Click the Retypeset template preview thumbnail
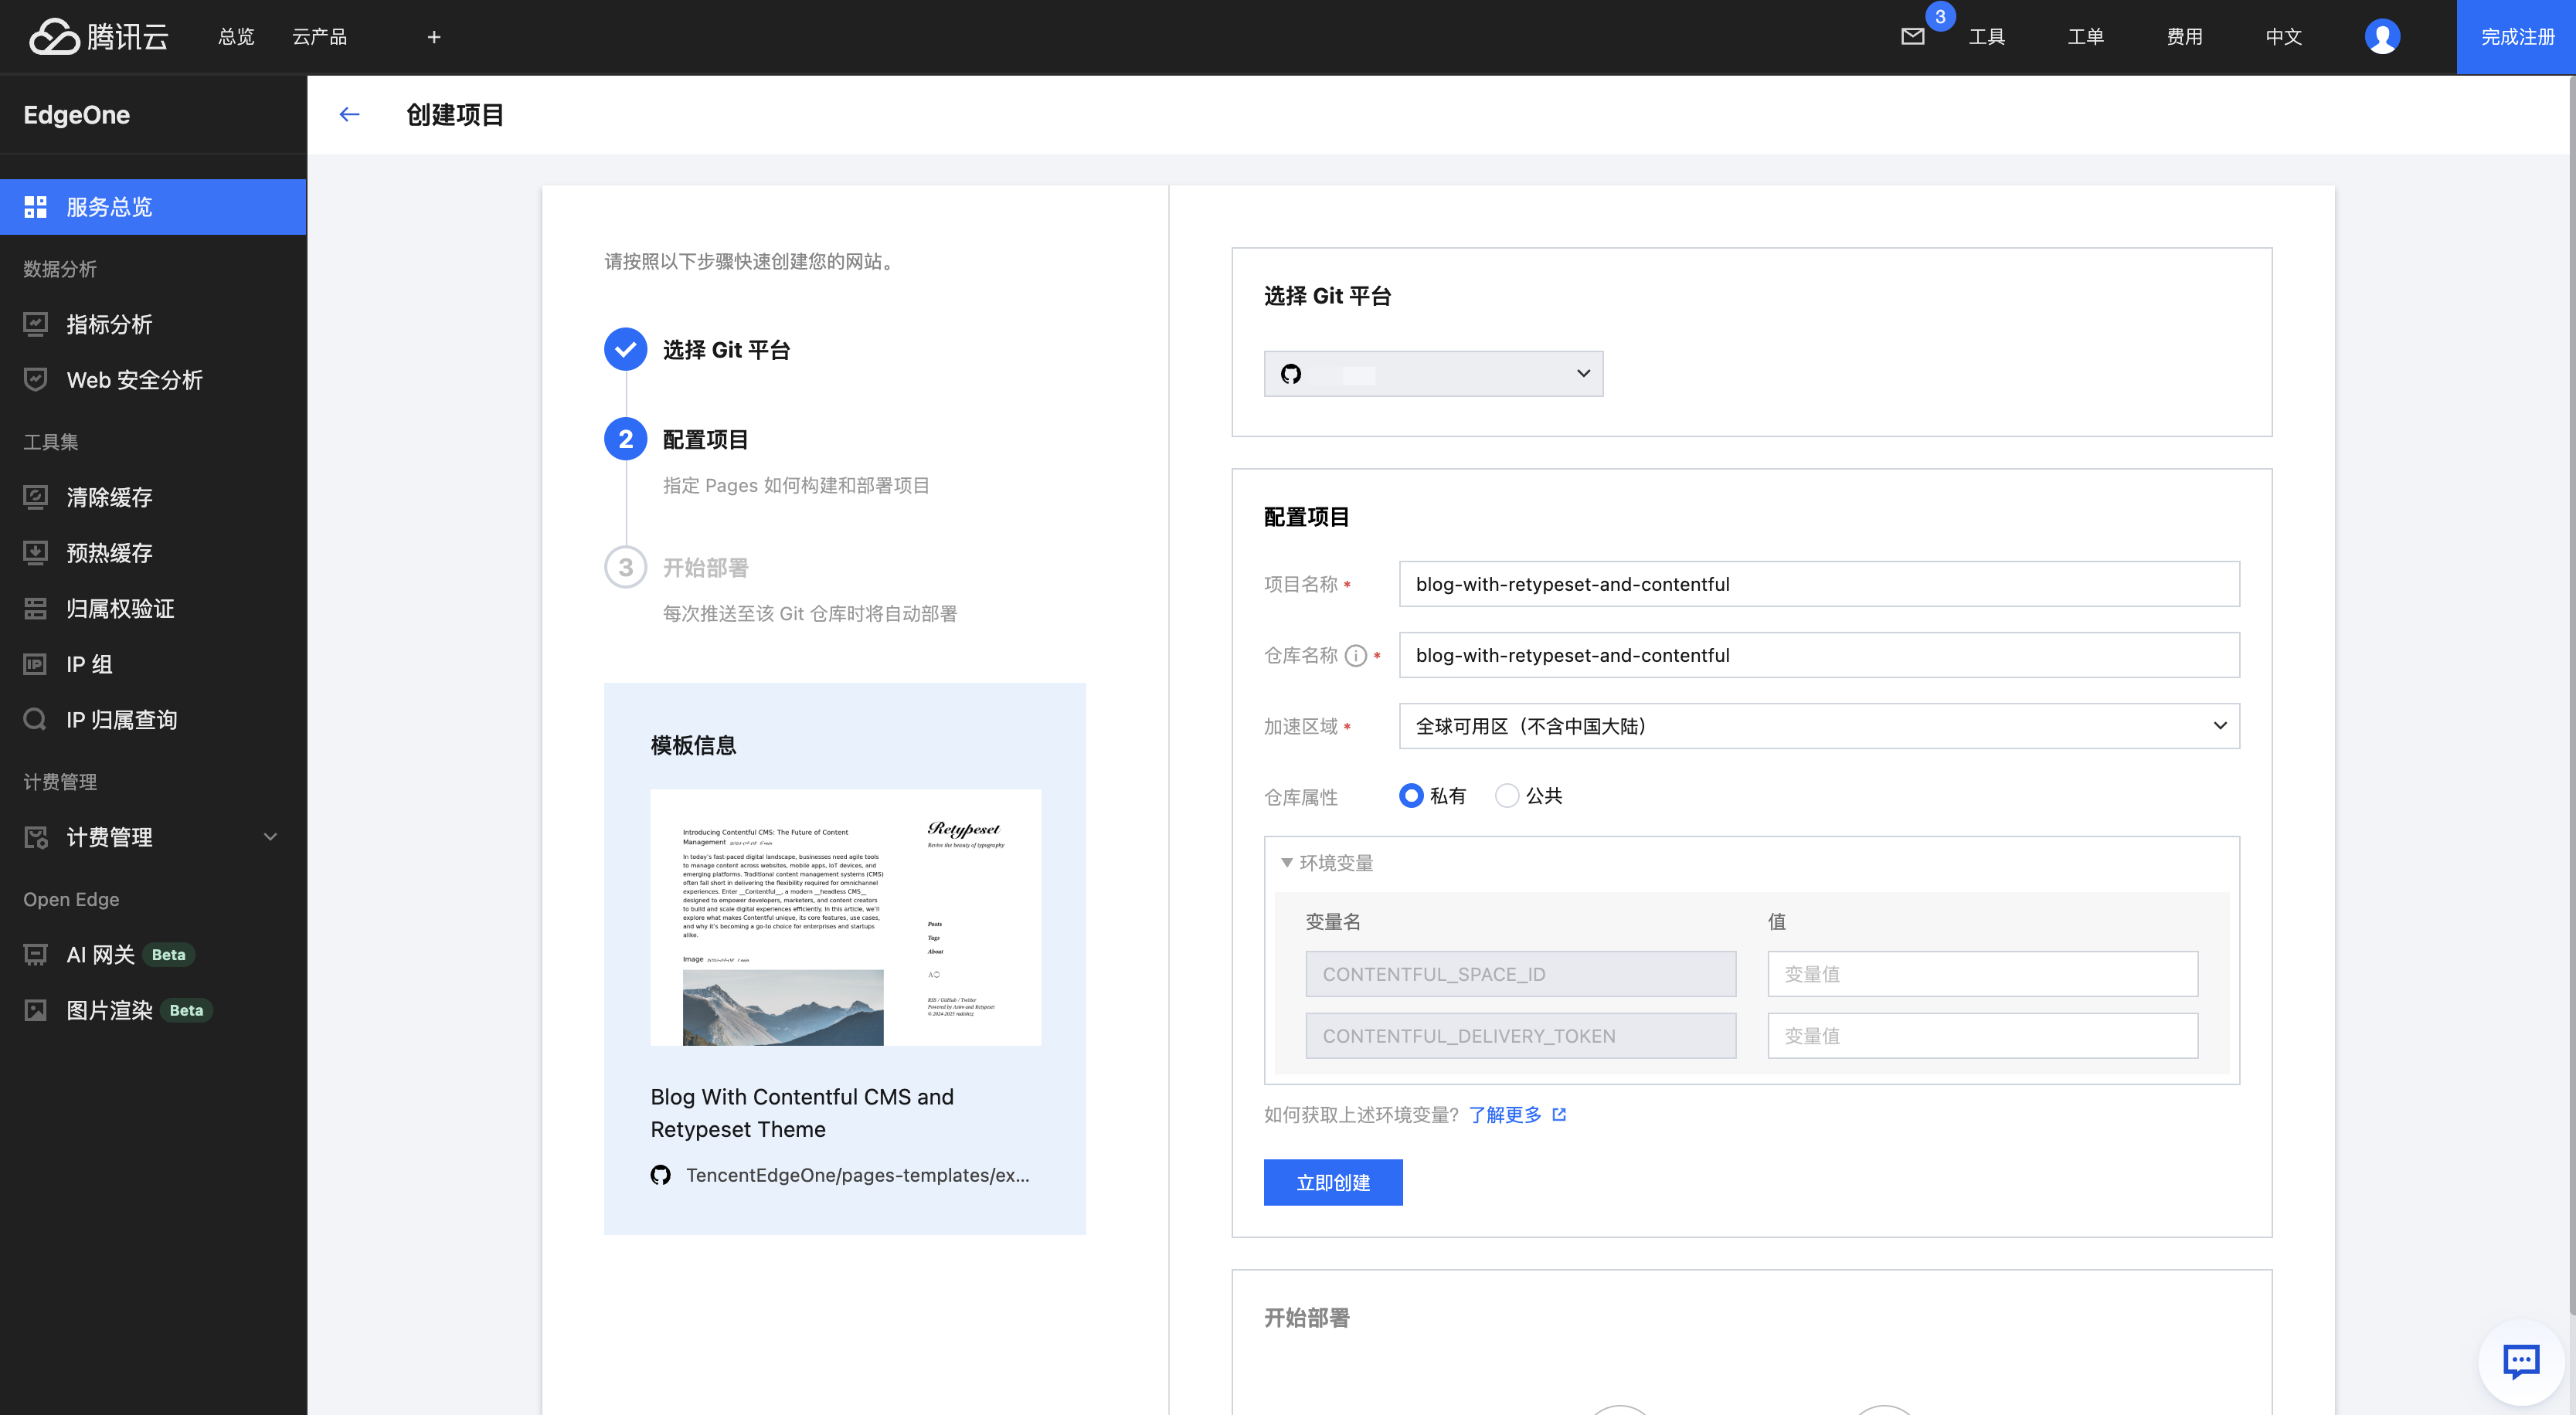 coord(845,917)
